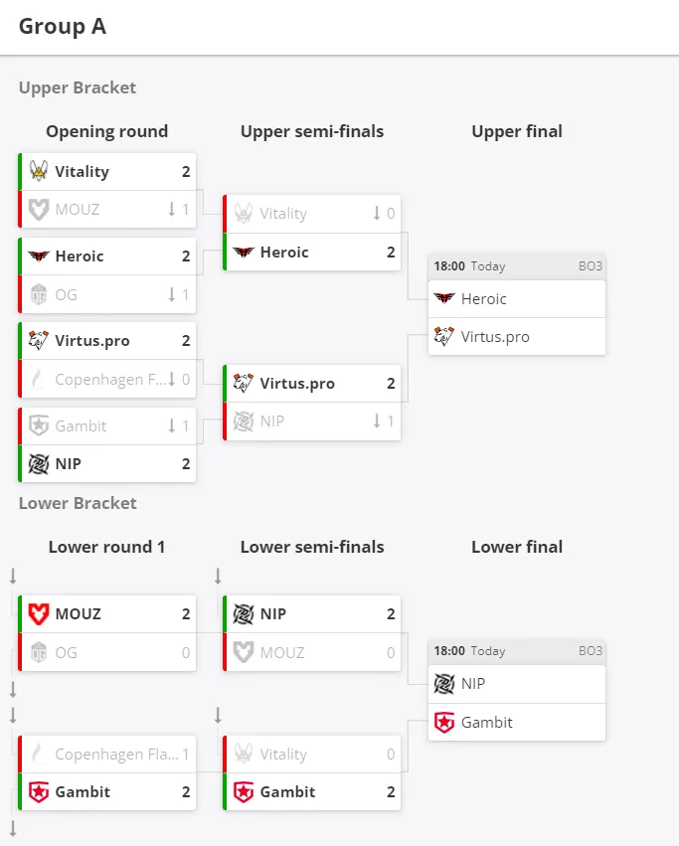This screenshot has width=679, height=846.
Task: Open the Heroic team link in Upper semi-finals
Action: click(284, 252)
